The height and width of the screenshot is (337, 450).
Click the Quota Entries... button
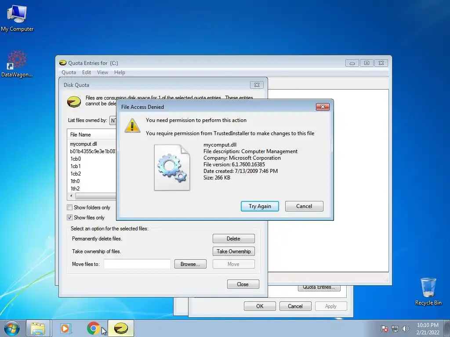click(319, 288)
